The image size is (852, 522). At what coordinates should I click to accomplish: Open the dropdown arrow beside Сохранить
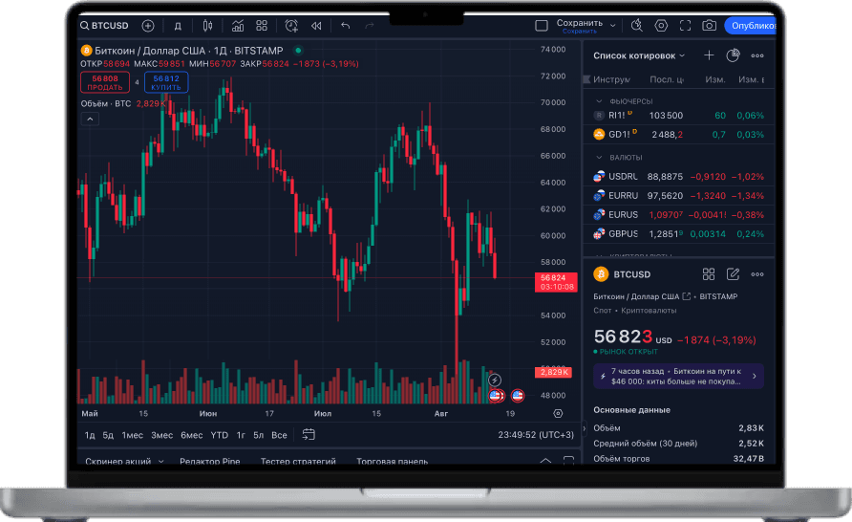point(613,26)
